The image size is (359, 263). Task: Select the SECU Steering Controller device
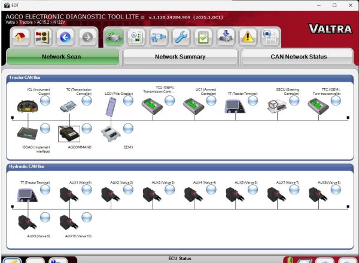point(276,106)
